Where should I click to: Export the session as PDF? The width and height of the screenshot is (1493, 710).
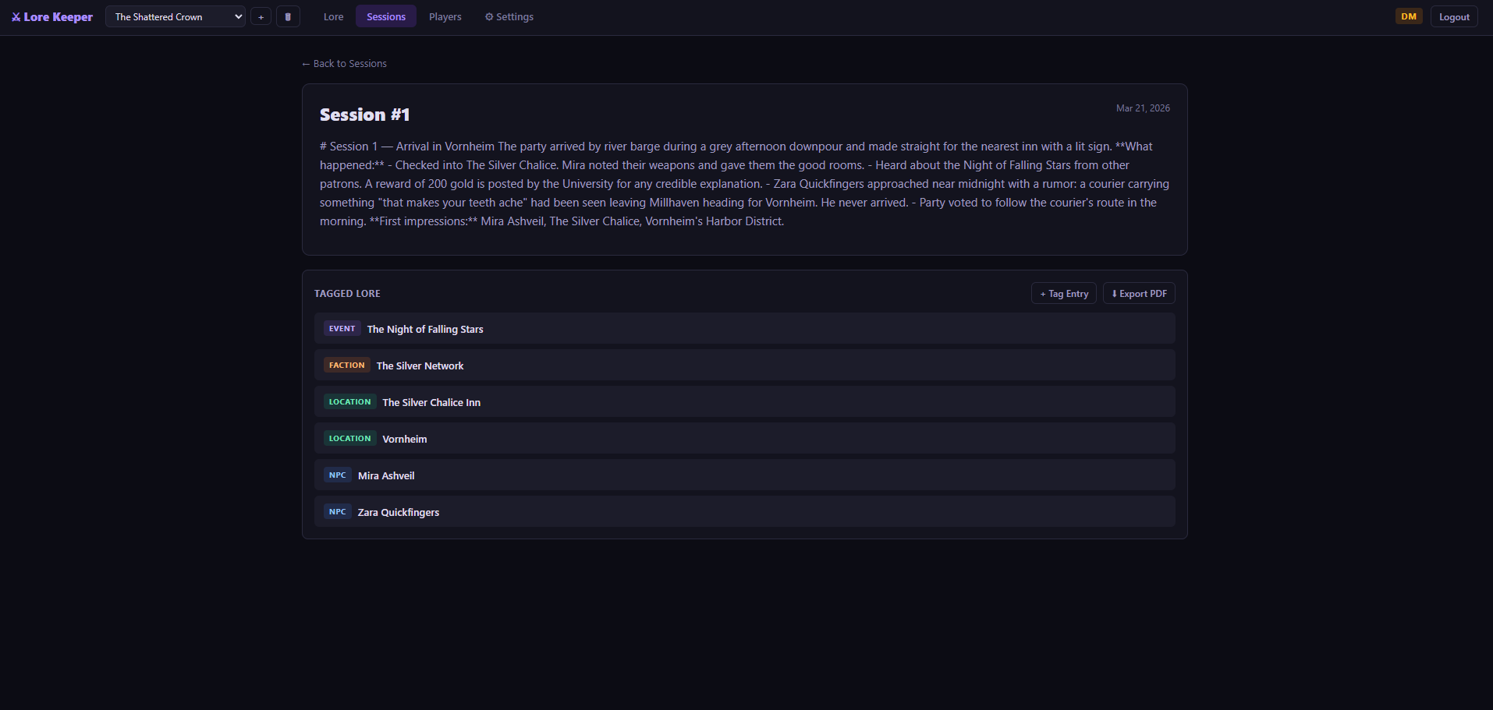tap(1138, 294)
